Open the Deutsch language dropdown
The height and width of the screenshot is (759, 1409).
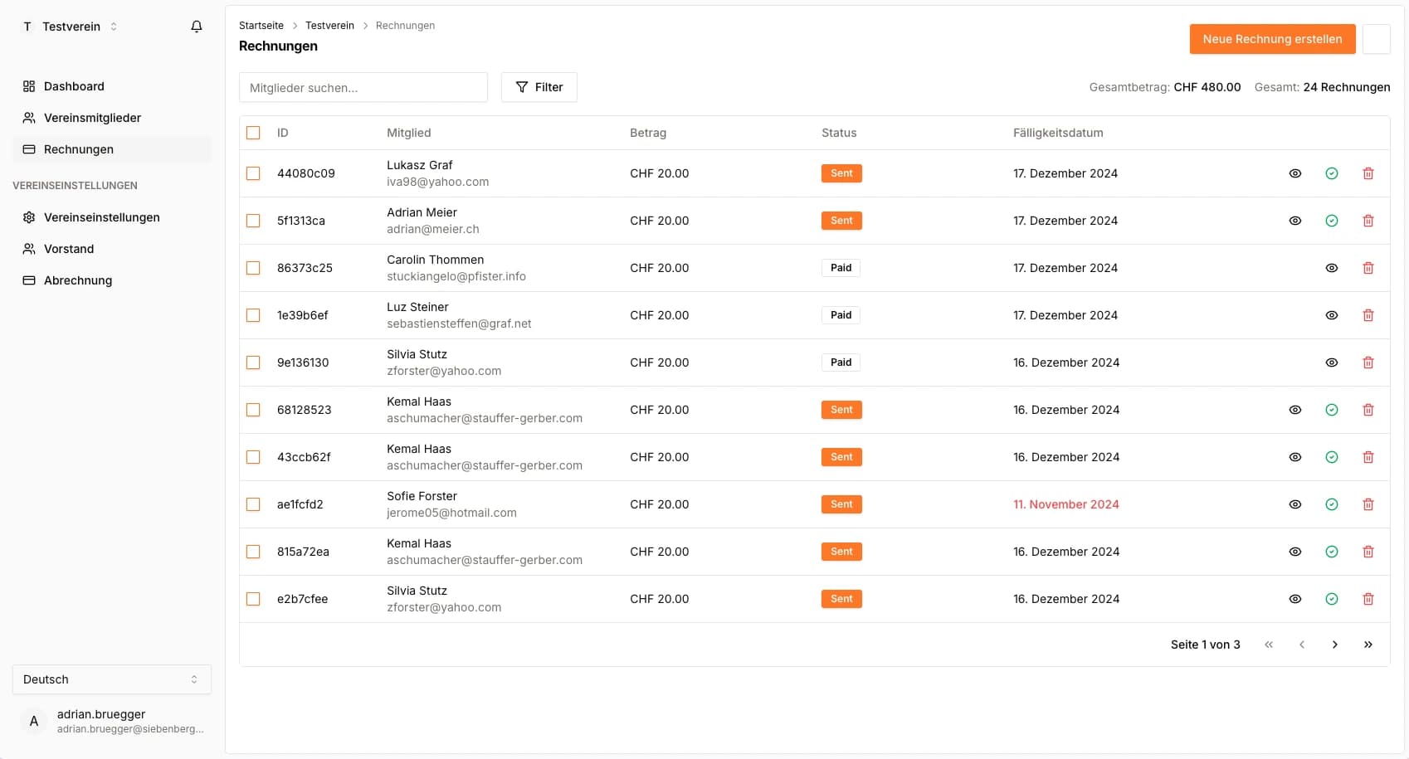coord(112,679)
